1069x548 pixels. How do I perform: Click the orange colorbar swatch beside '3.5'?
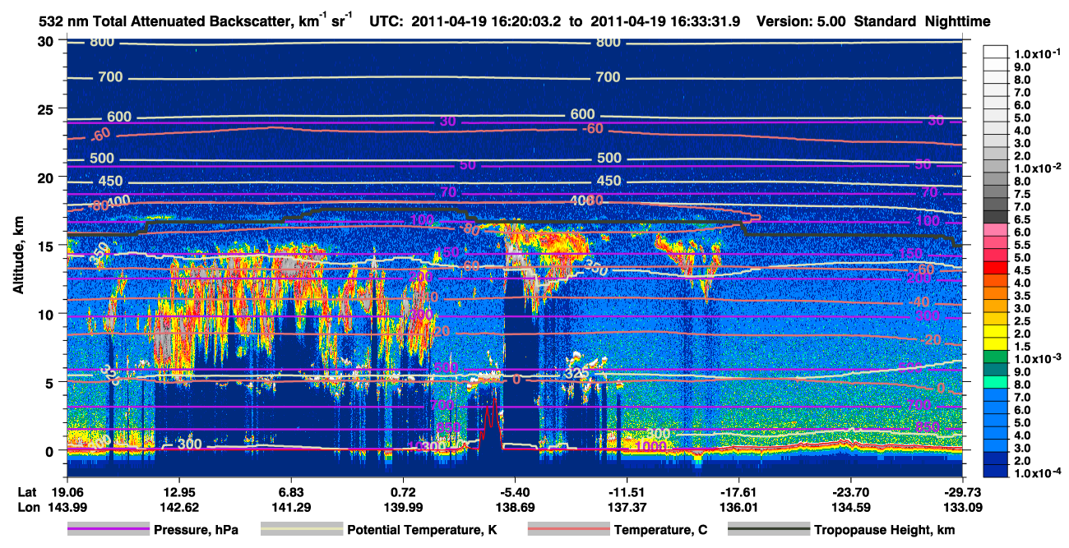tap(997, 292)
